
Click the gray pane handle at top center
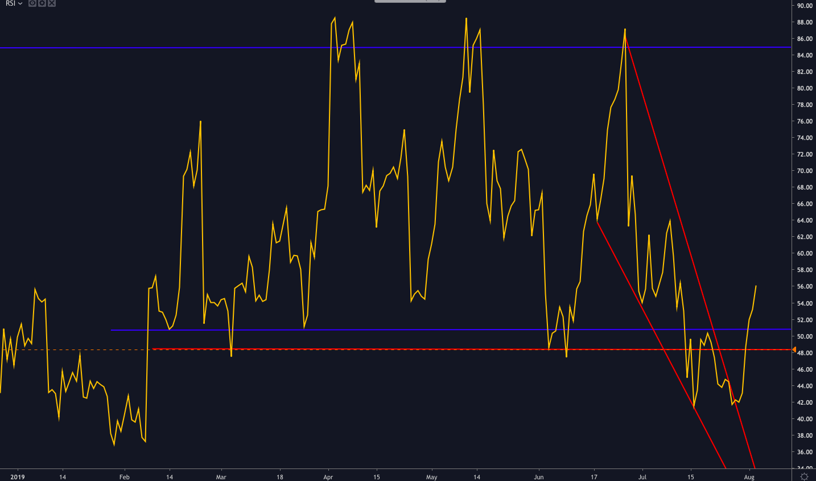pyautogui.click(x=410, y=1)
